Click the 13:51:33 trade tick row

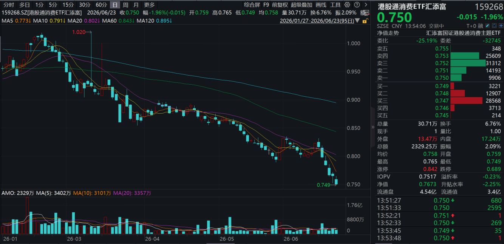pyautogui.click(x=439, y=208)
